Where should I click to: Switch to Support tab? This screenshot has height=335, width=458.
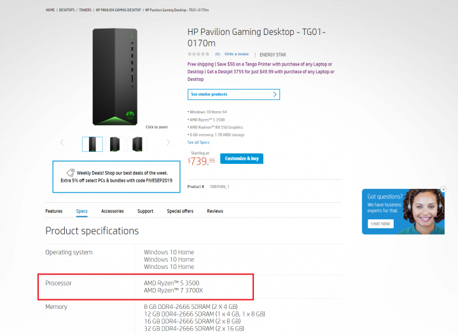[x=145, y=211]
